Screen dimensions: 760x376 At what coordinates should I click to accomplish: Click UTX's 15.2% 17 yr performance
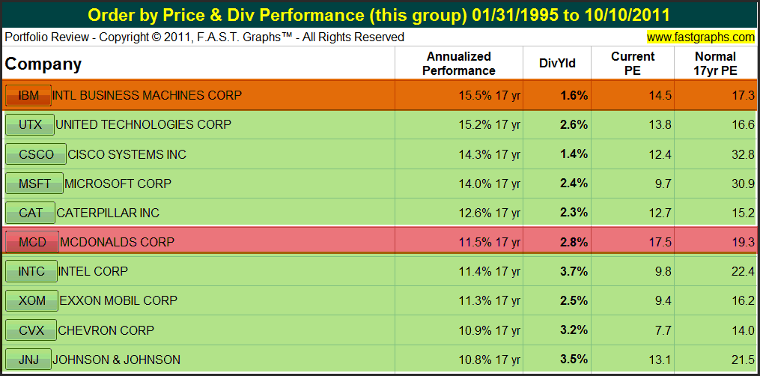pyautogui.click(x=490, y=125)
